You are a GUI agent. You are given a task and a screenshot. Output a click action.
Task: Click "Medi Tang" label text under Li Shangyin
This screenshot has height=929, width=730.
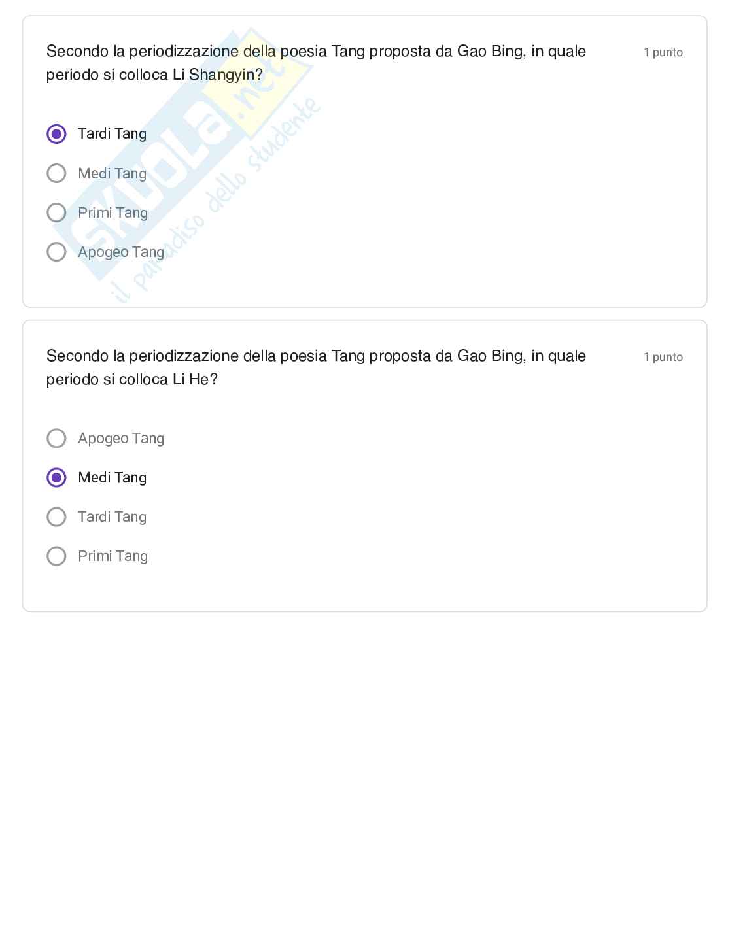pos(112,173)
